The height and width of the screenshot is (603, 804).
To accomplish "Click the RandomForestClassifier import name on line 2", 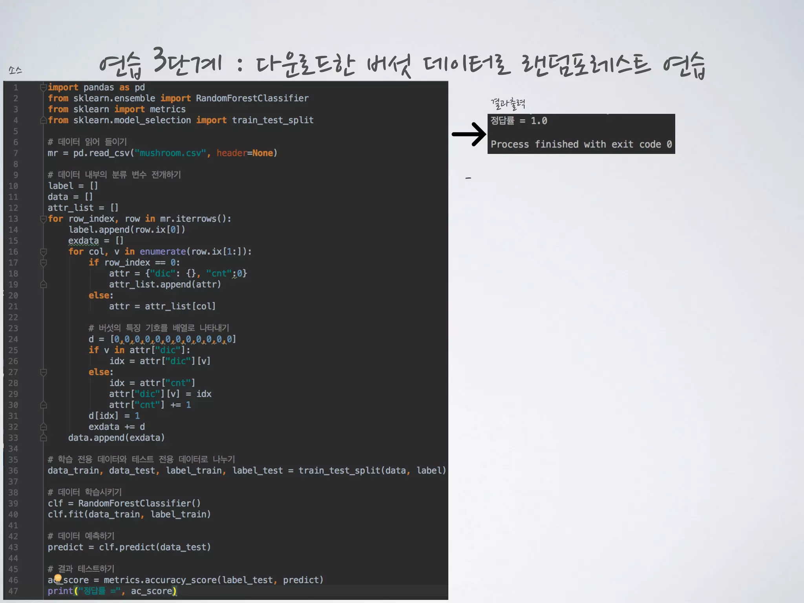I will point(252,98).
